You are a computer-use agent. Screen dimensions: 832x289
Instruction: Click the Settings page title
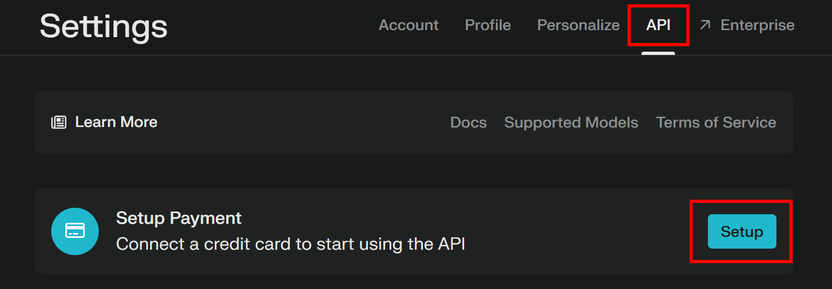104,26
